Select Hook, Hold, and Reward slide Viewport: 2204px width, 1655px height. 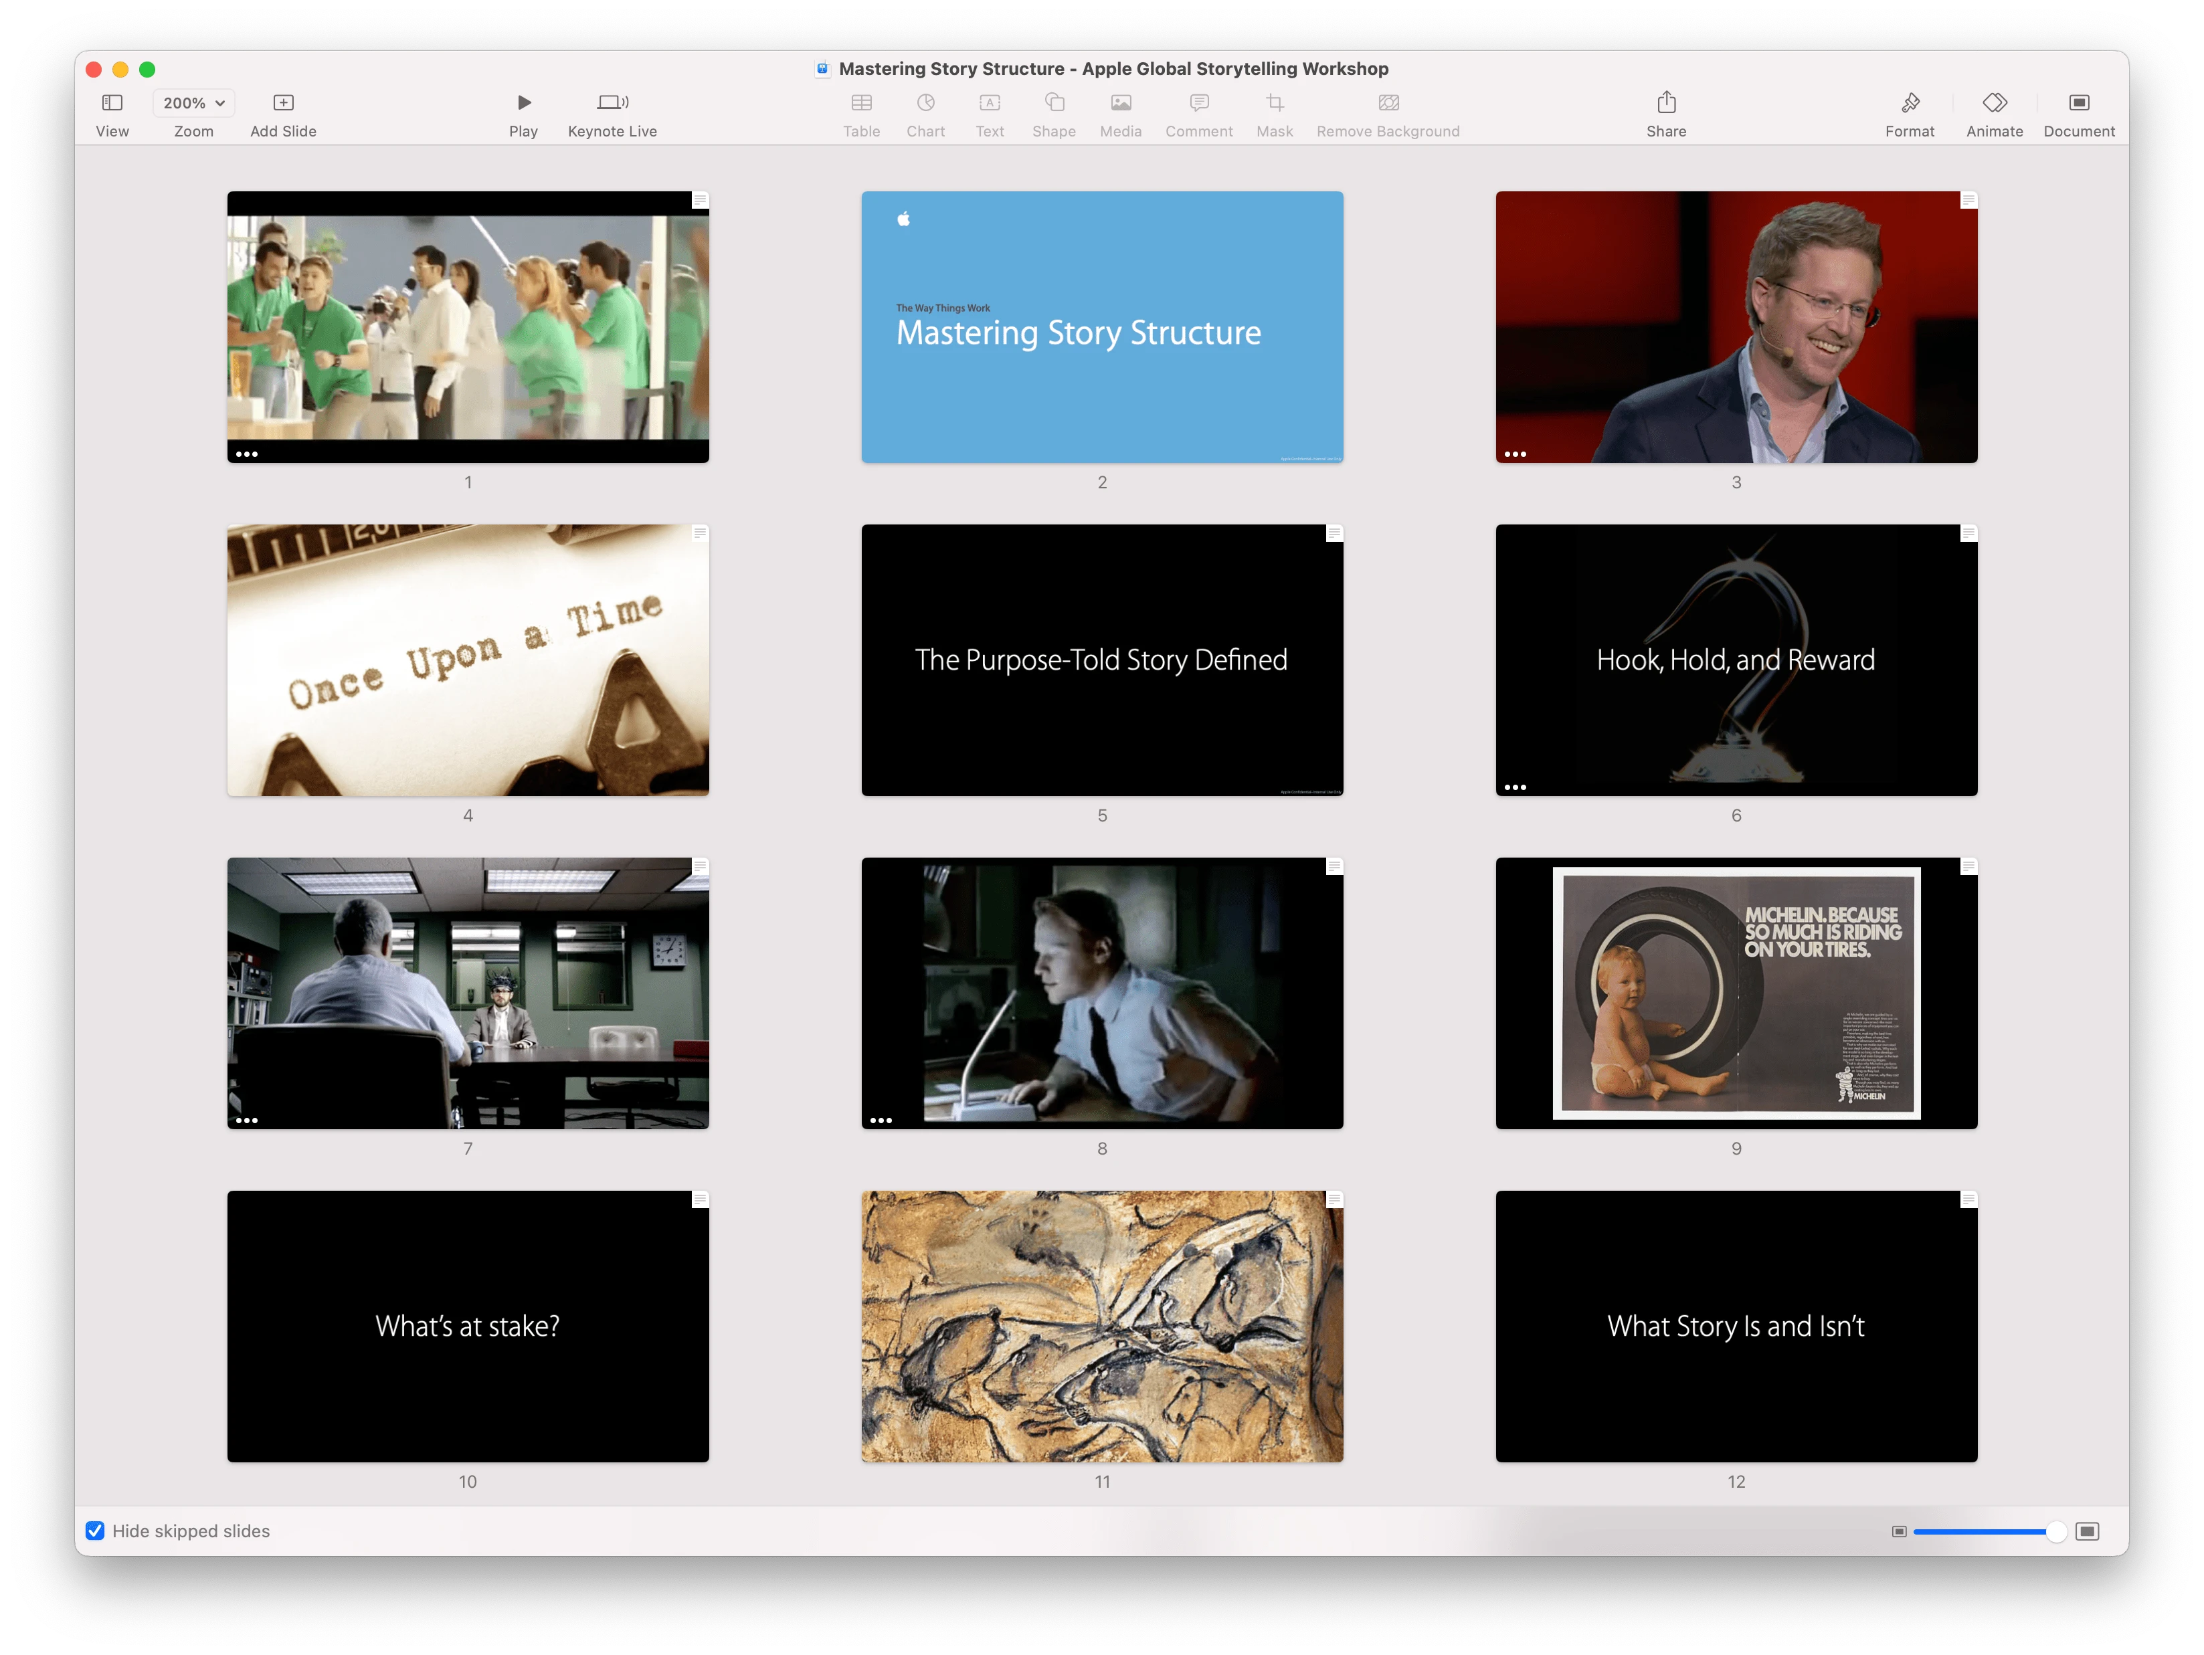(x=1737, y=660)
